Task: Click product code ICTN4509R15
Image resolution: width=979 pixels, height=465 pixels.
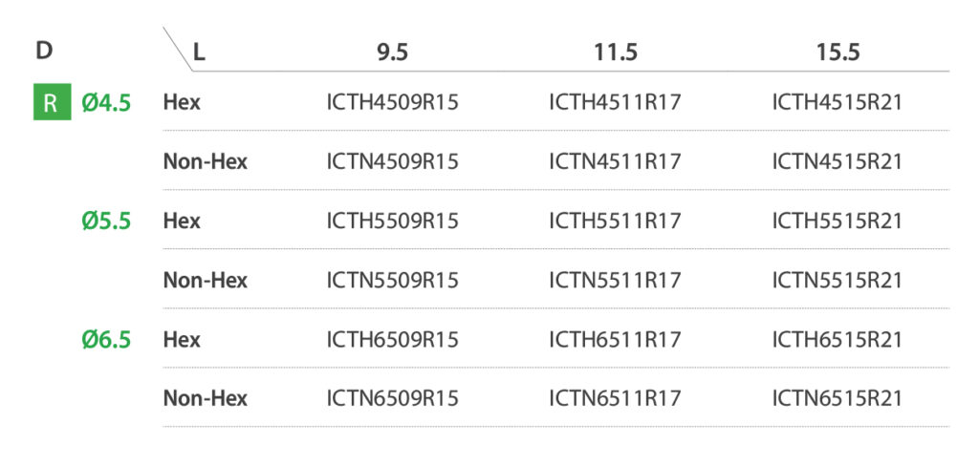Action: pyautogui.click(x=392, y=162)
